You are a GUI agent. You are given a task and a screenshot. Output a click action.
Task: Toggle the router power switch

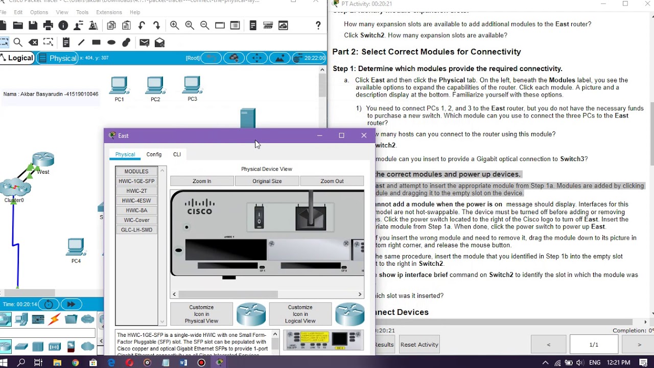click(259, 217)
